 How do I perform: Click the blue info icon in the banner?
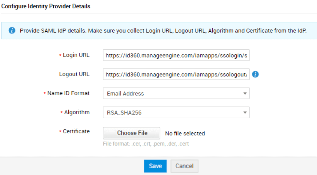pyautogui.click(x=11, y=31)
